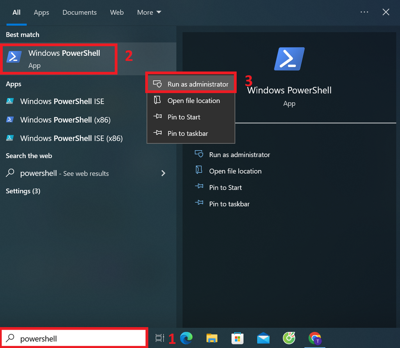Switch to the Documents search tab
400x348 pixels.
click(x=80, y=12)
